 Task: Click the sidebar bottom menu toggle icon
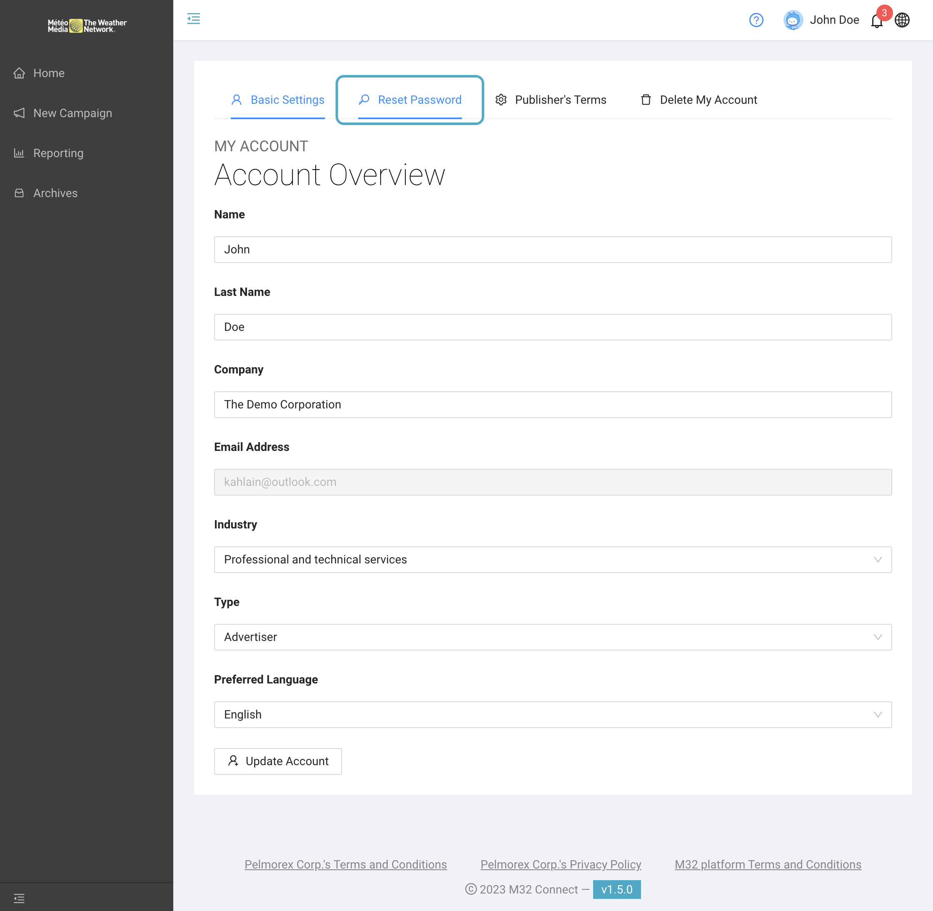tap(19, 898)
